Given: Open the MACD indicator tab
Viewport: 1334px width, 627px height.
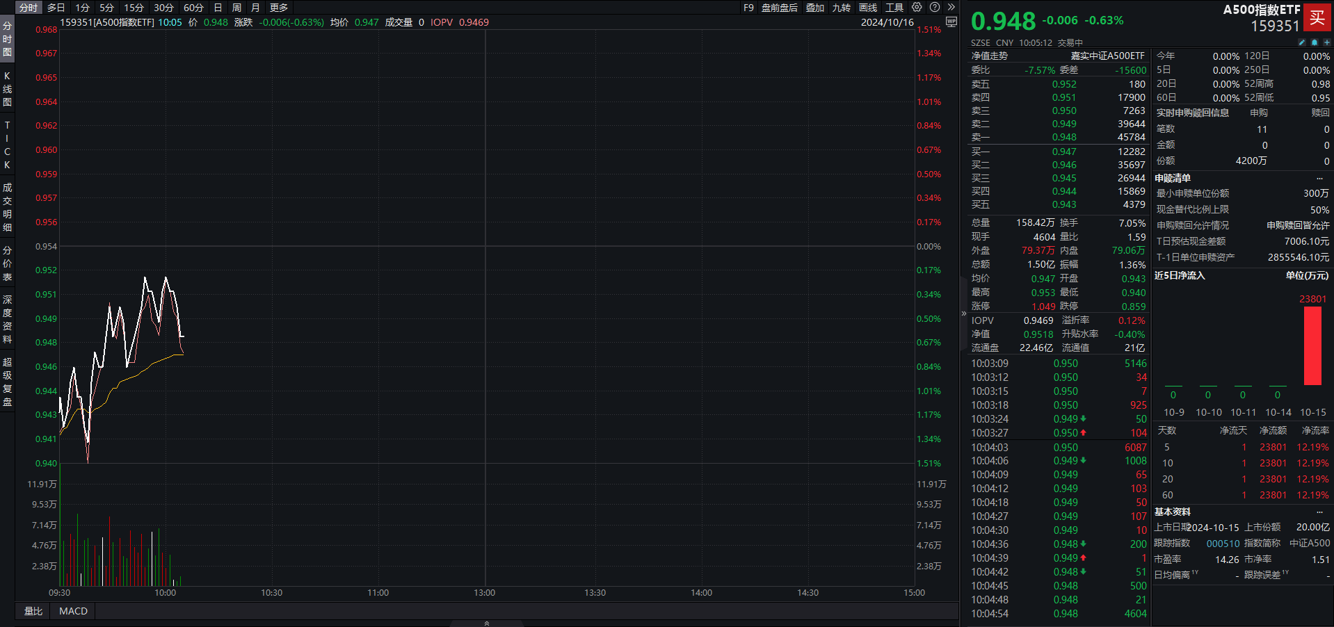Looking at the screenshot, I should click(73, 611).
